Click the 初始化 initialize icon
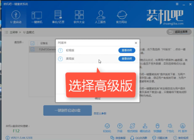This screenshot has width=194, height=140. 107,126
